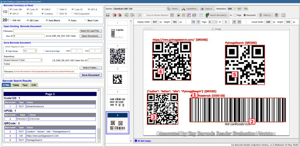300x147 pixels.
Task: Click the second red delete icon
Action: [x=120, y=15]
